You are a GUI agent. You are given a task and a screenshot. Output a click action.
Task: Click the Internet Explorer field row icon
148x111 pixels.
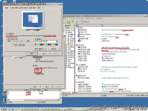click(79, 34)
